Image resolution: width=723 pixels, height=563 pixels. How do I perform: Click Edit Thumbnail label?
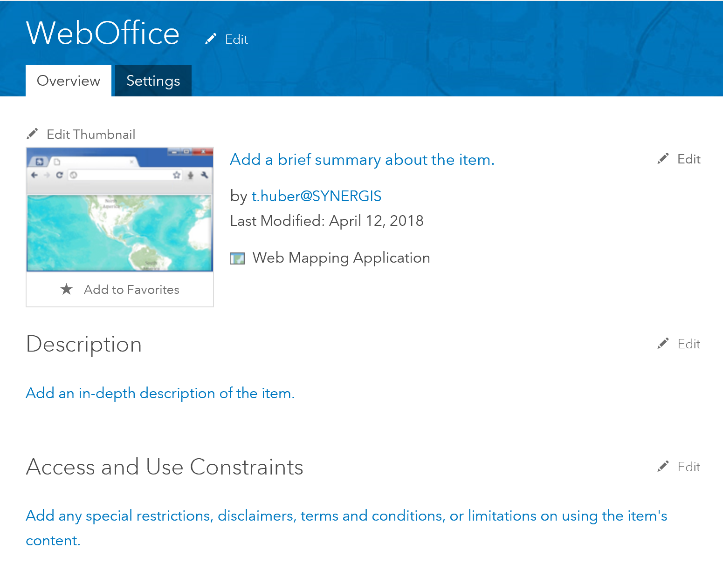91,135
